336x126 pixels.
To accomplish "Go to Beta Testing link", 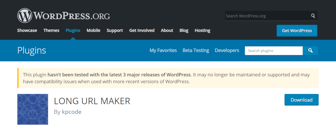I will tap(196, 50).
